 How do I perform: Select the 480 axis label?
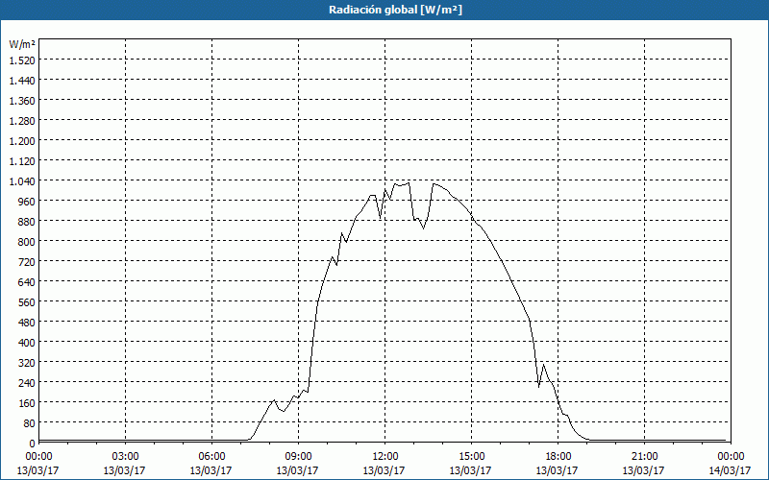(27, 323)
